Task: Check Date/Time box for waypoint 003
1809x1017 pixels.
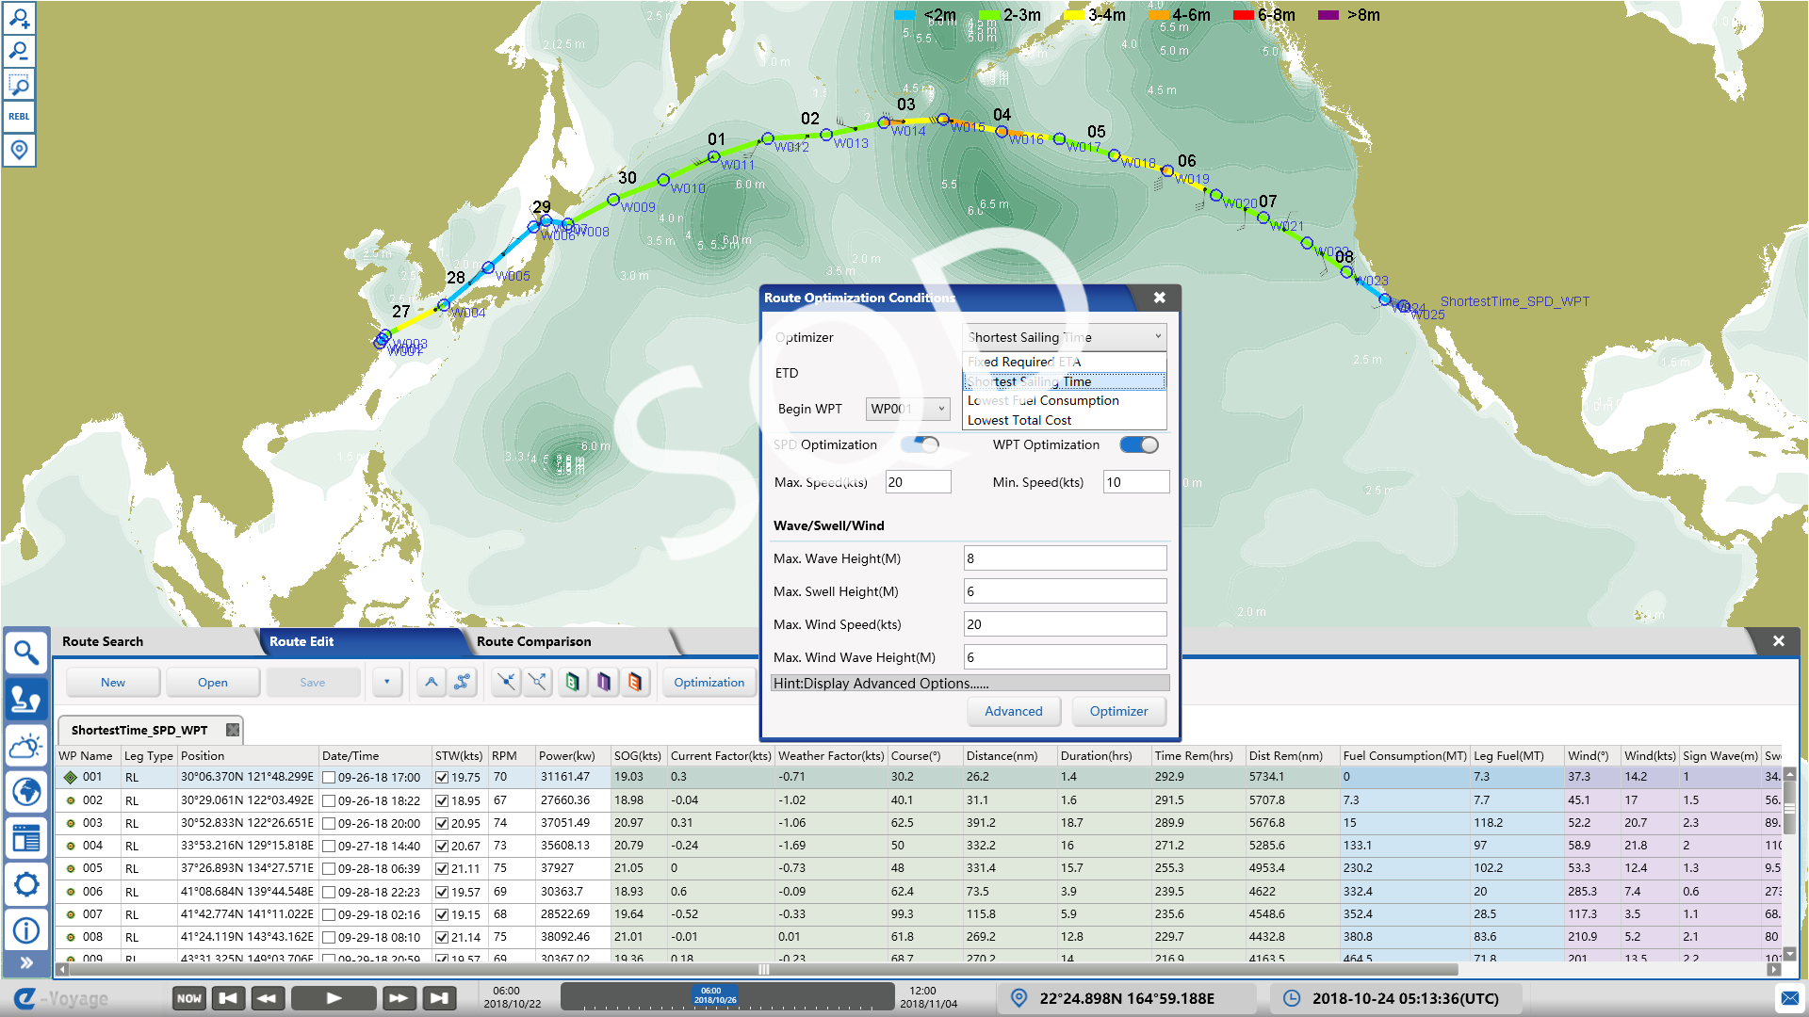Action: point(329,823)
